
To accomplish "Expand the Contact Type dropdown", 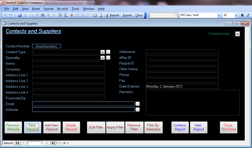I will (x=103, y=52).
